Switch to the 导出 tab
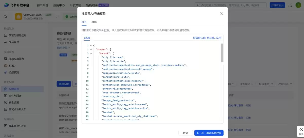 [94, 22]
